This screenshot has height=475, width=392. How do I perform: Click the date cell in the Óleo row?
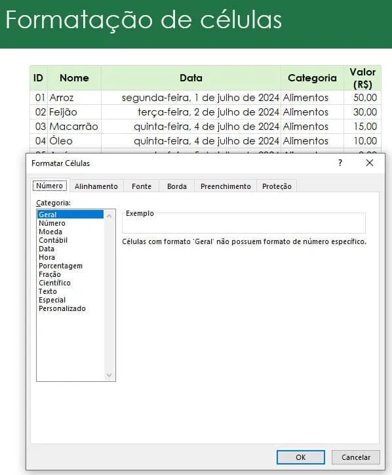coord(191,141)
